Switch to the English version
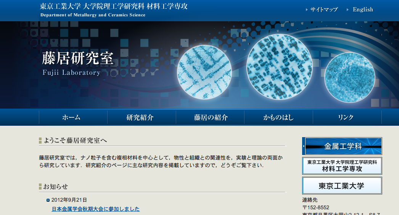Screen dimensions: 399x215 tap(363, 9)
